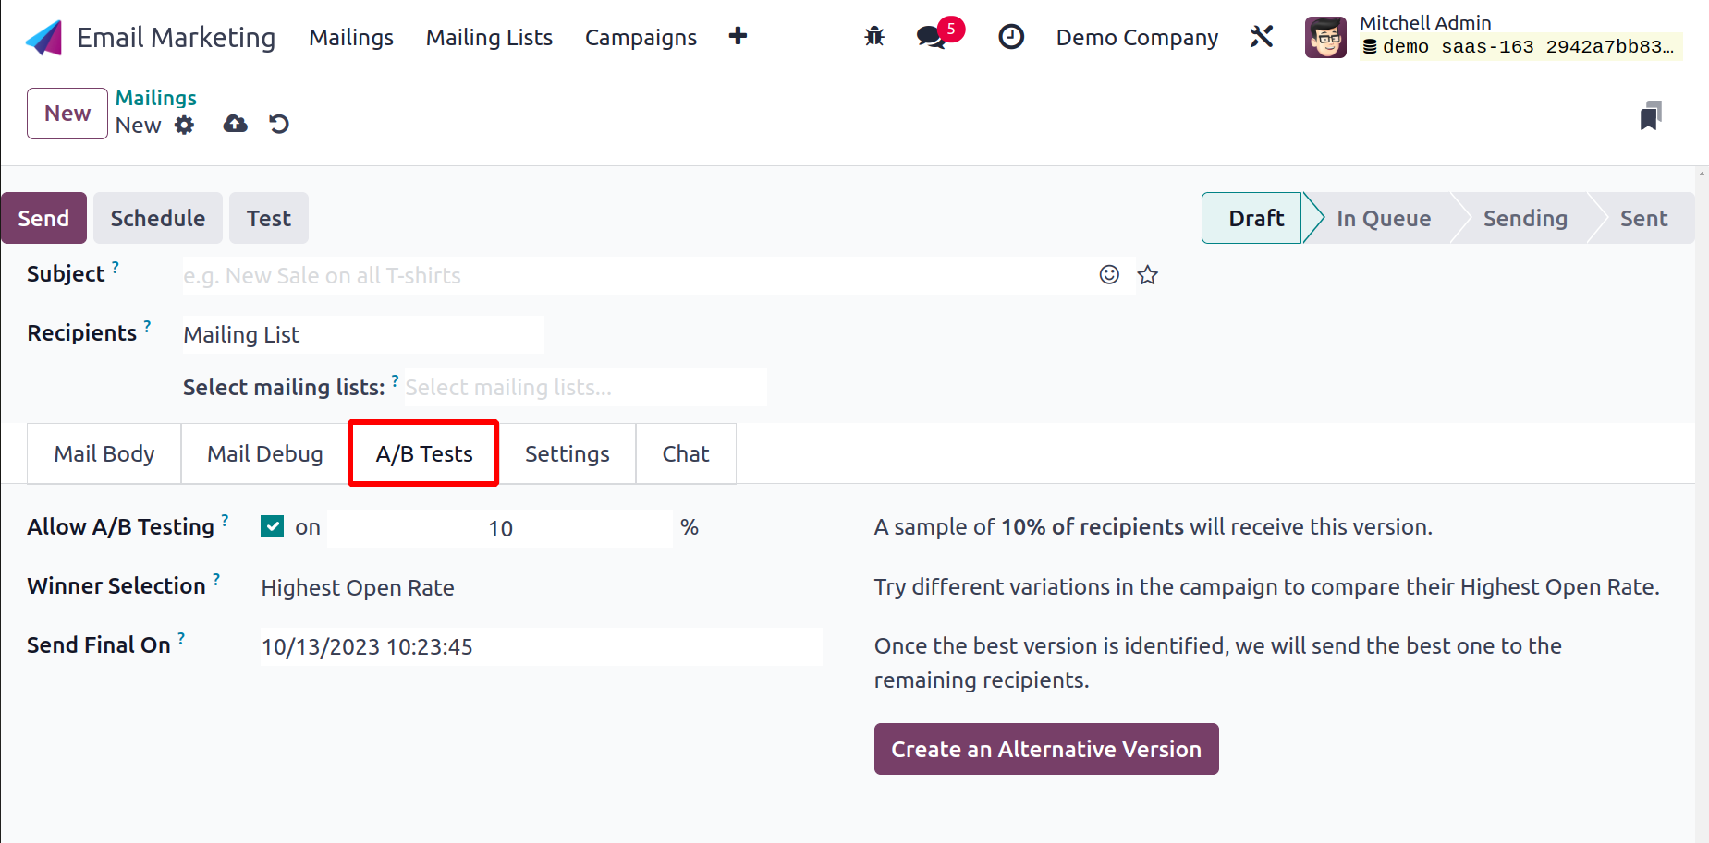The image size is (1709, 843).
Task: Open the Campaigns menu
Action: pos(641,38)
